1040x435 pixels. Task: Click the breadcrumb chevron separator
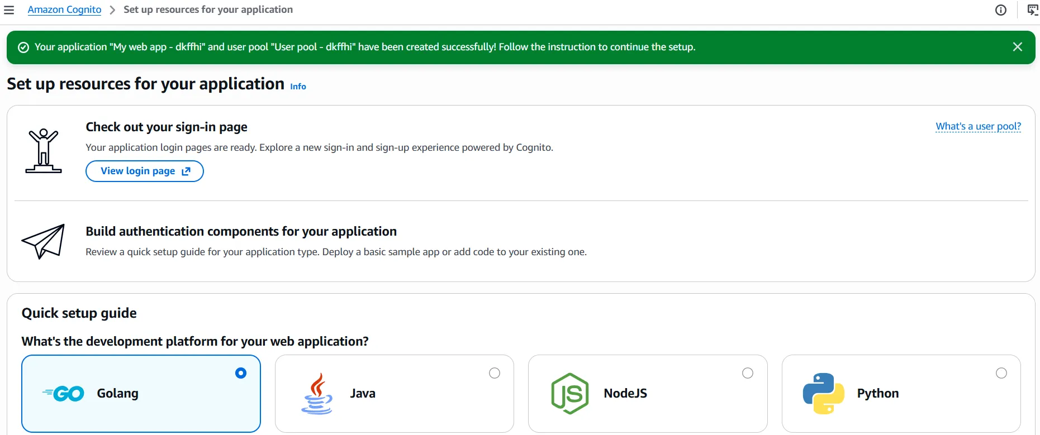(112, 10)
